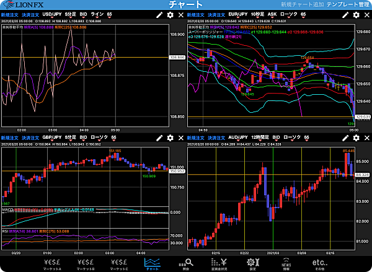Image resolution: width=372 pixels, height=272 pixels.
Task: Place 新規注文 on USD/JPY chart
Action: click(10, 15)
